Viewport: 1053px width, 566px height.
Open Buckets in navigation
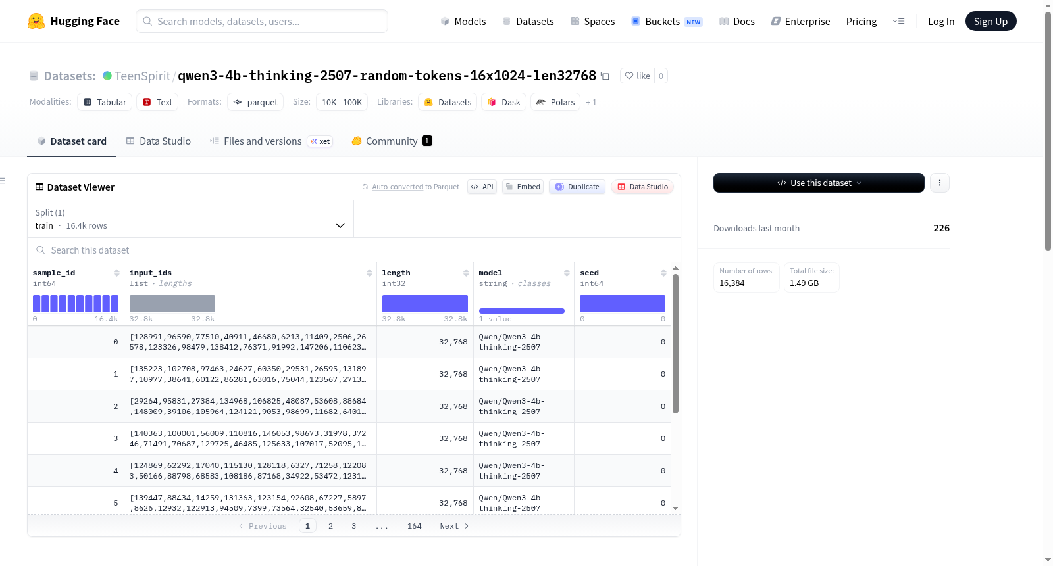(667, 21)
